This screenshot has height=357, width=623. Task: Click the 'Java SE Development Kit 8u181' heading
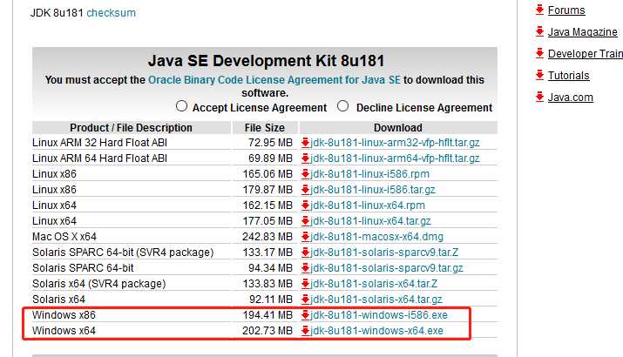(x=266, y=61)
